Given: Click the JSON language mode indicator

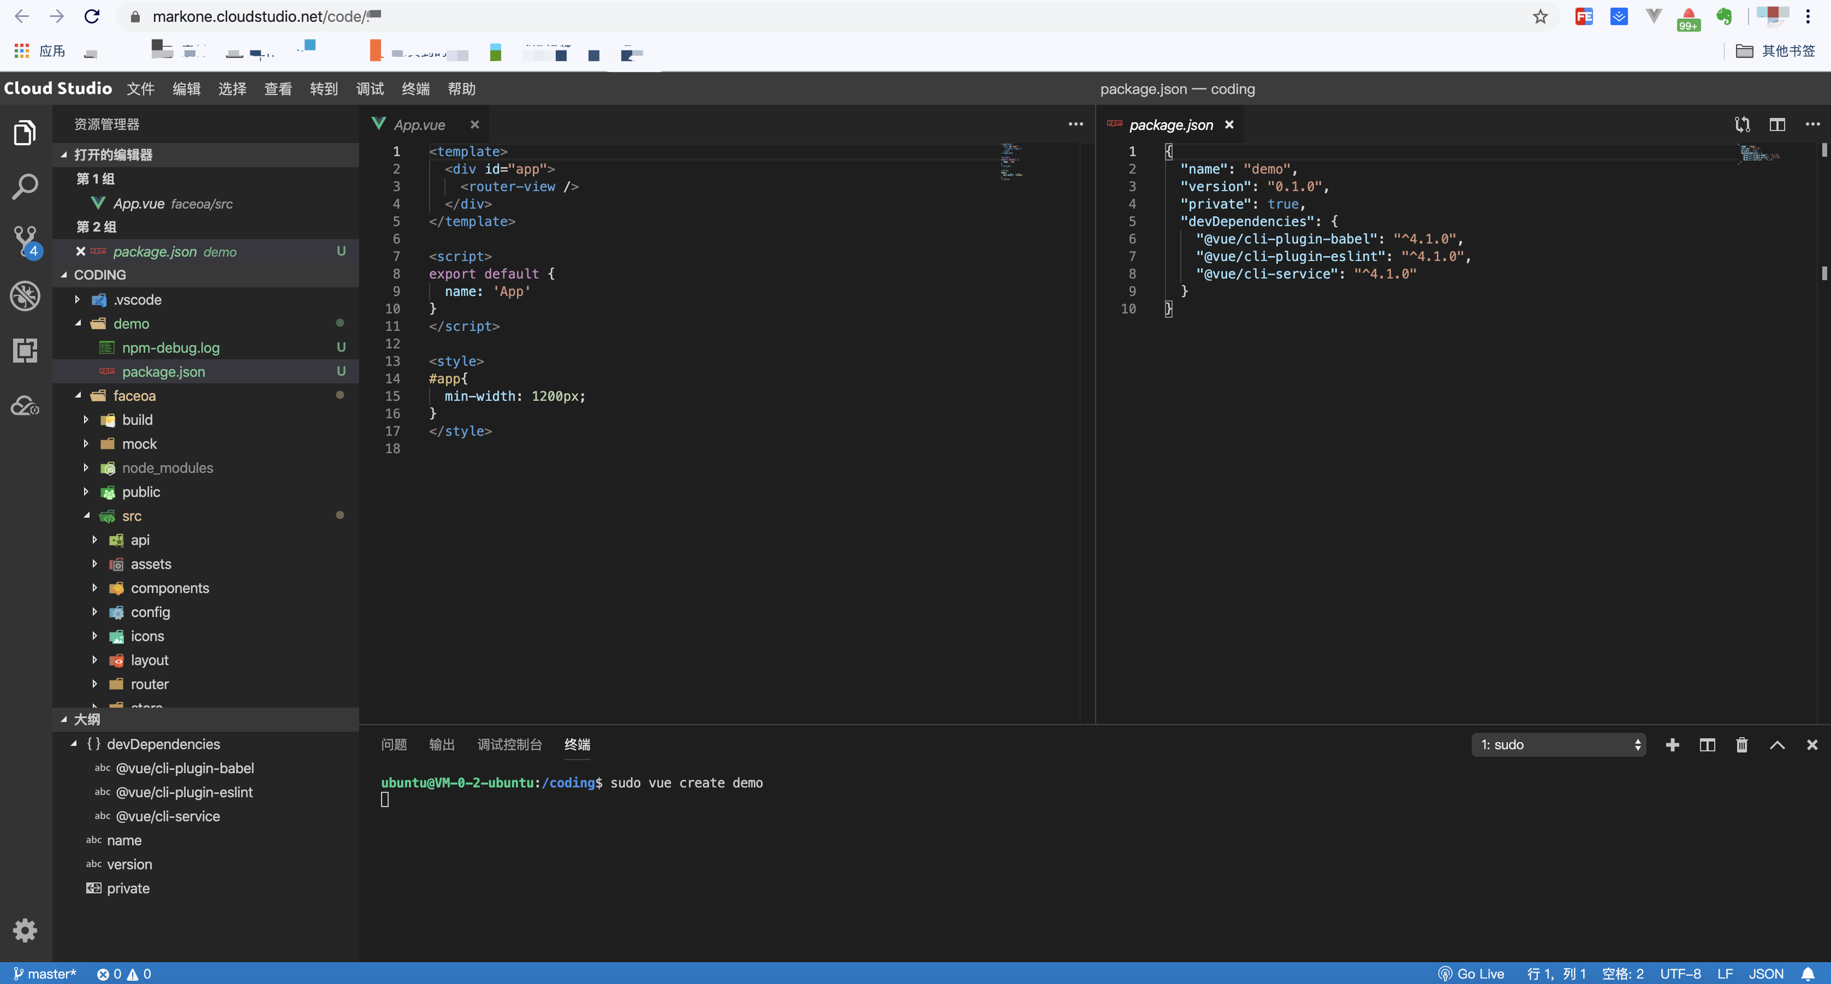Looking at the screenshot, I should coord(1766,973).
